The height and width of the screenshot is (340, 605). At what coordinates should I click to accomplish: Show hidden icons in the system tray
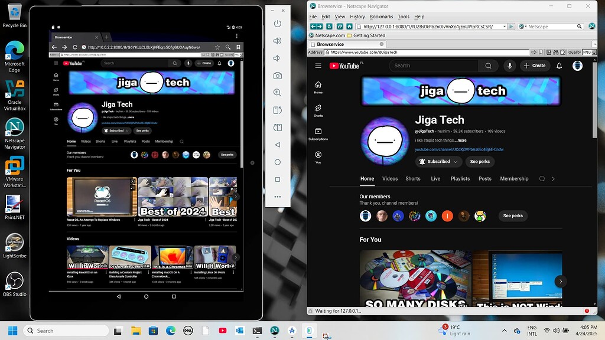[505, 330]
